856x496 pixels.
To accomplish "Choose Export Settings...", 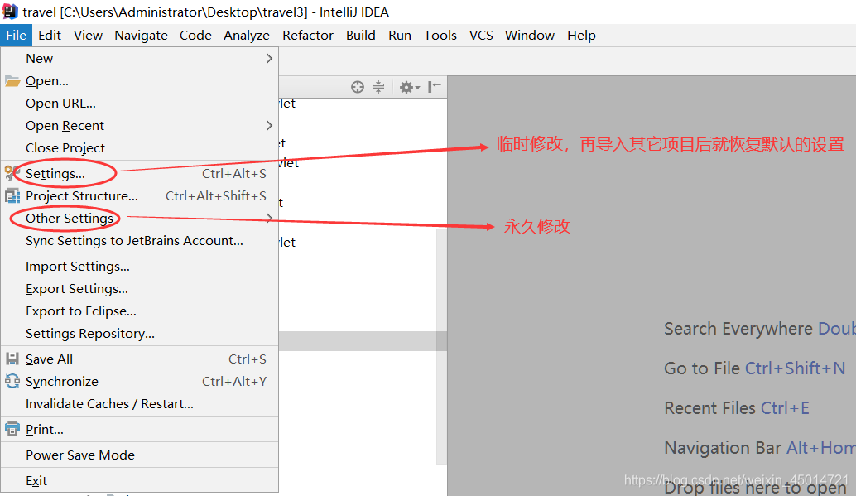I will coord(140,288).
